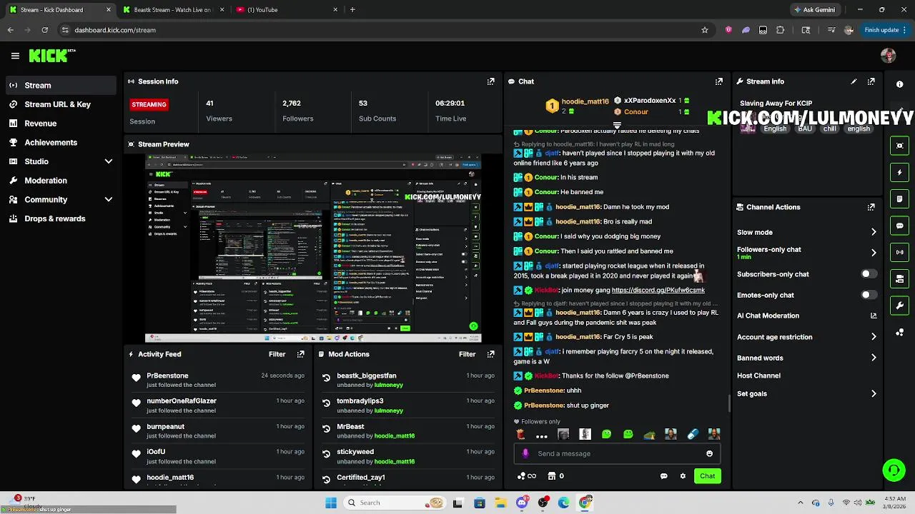Pop out the Session Info panel
Screen dimensions: 915x514
pos(490,81)
